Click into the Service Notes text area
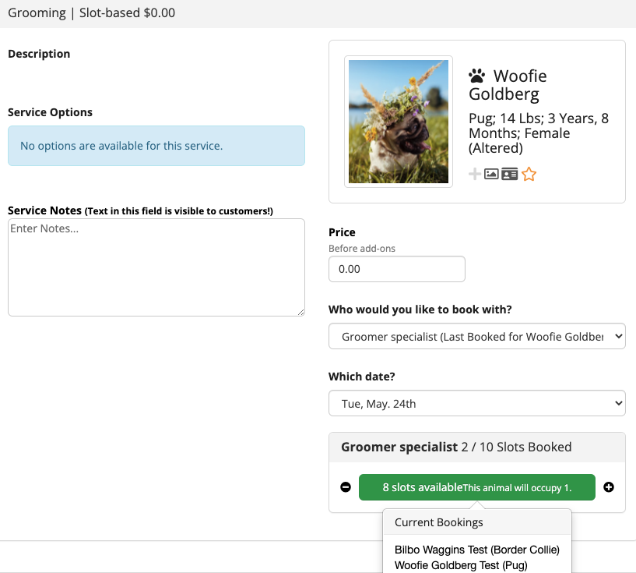This screenshot has height=573, width=636. pos(156,267)
